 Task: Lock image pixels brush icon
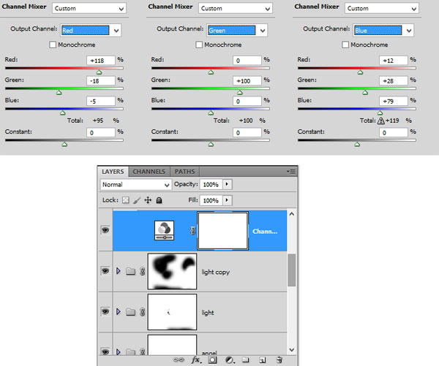coord(137,200)
